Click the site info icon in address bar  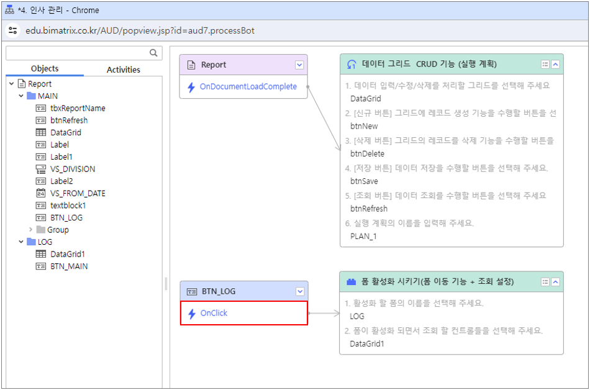(x=14, y=30)
